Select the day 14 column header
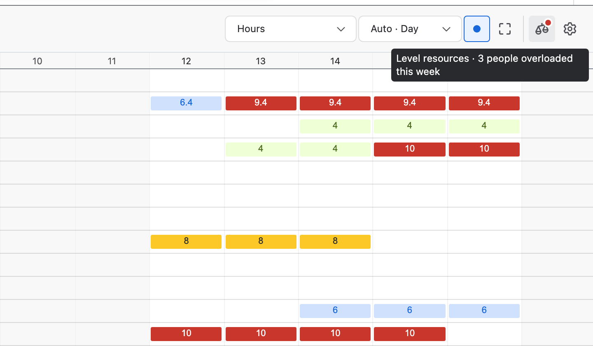Image resolution: width=593 pixels, height=346 pixels. (335, 61)
